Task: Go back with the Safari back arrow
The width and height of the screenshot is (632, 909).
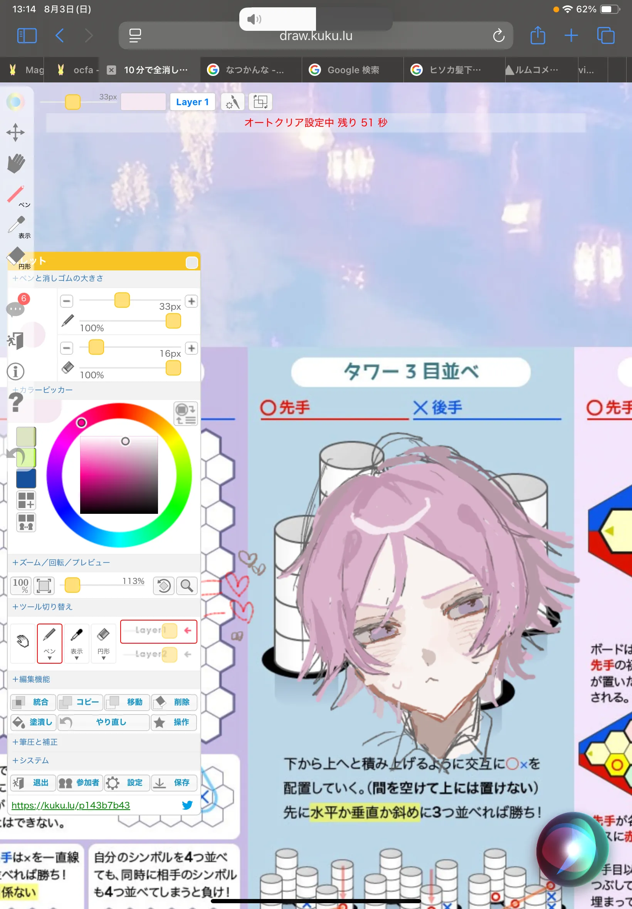Action: point(60,35)
